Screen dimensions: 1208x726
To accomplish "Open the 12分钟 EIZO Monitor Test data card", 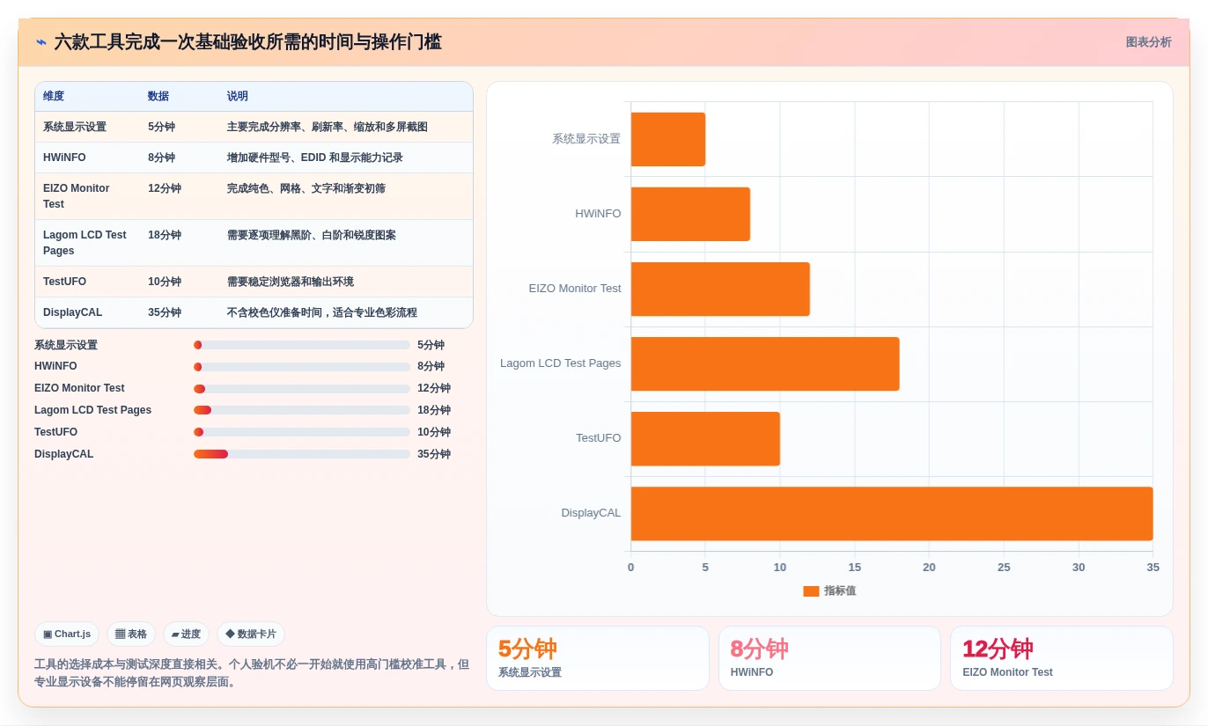I will (1062, 658).
